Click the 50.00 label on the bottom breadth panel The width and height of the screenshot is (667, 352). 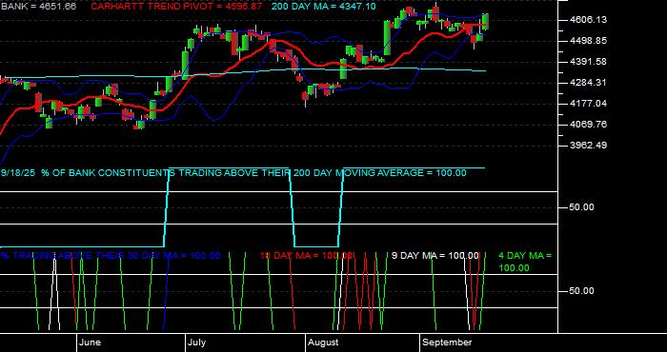[x=581, y=291]
